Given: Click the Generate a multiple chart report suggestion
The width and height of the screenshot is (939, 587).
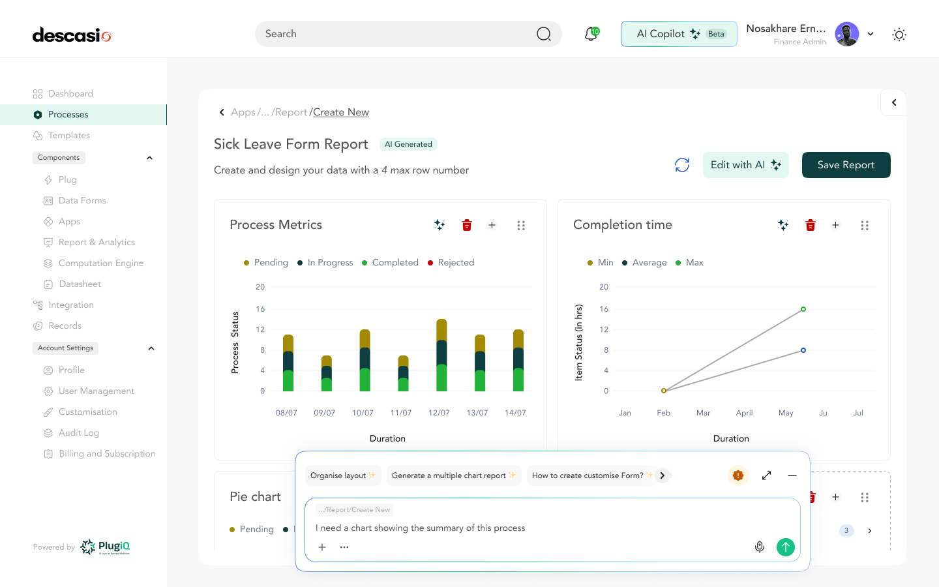Looking at the screenshot, I should click(x=454, y=475).
